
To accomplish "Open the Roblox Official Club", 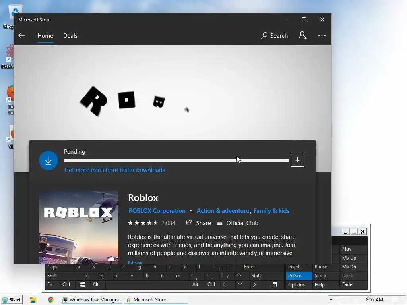I will (x=238, y=223).
